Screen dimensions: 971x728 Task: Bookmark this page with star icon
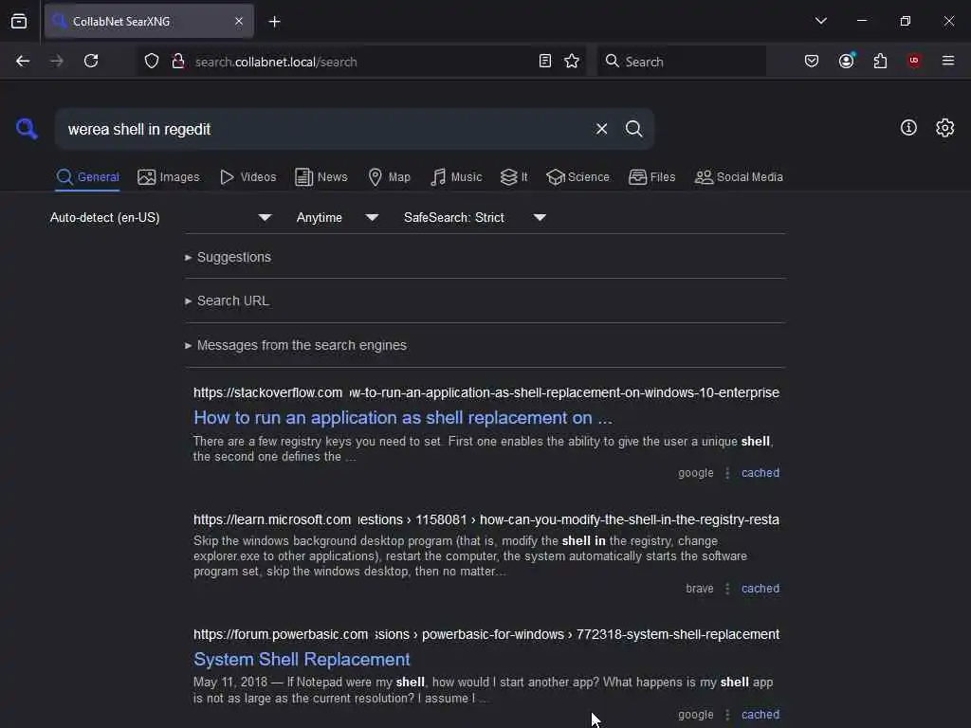(572, 61)
